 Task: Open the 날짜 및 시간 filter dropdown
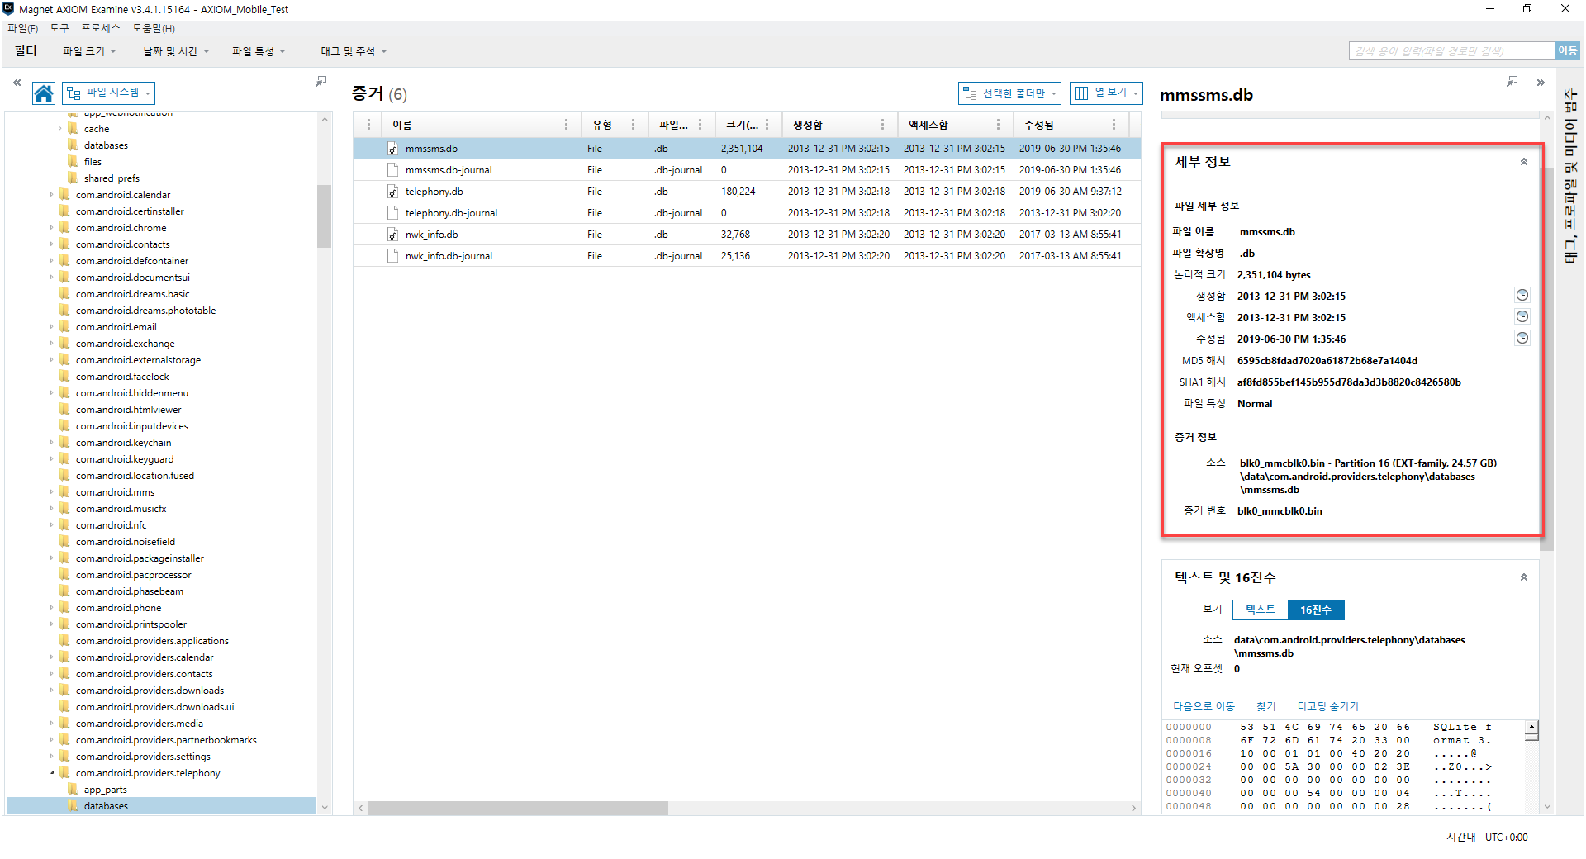click(176, 51)
